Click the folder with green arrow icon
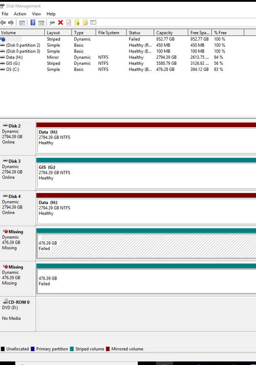The width and height of the screenshot is (256, 365). click(77, 22)
